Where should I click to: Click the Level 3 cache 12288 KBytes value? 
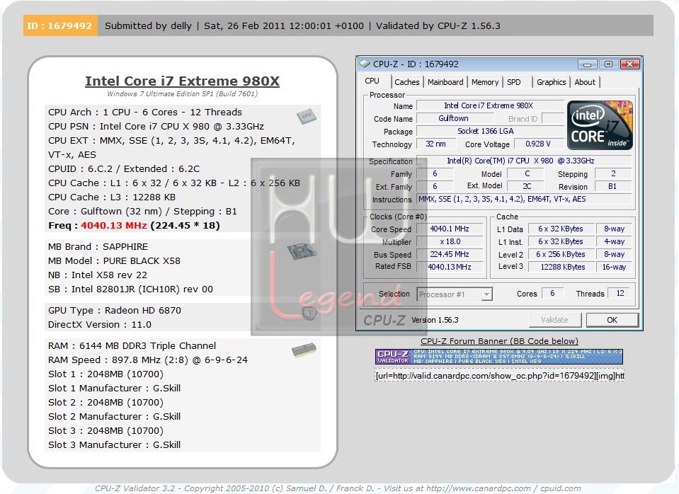point(561,267)
